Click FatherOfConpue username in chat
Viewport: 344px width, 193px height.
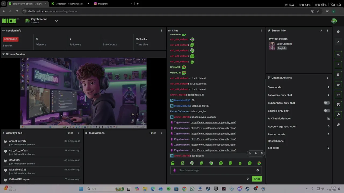(180, 112)
